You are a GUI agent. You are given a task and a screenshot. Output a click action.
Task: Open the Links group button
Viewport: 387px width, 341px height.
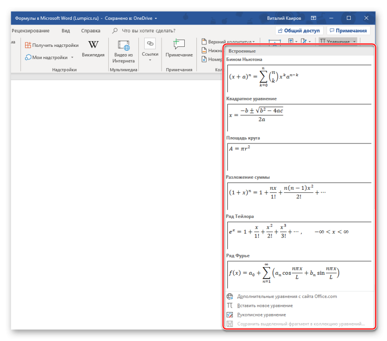pyautogui.click(x=150, y=50)
